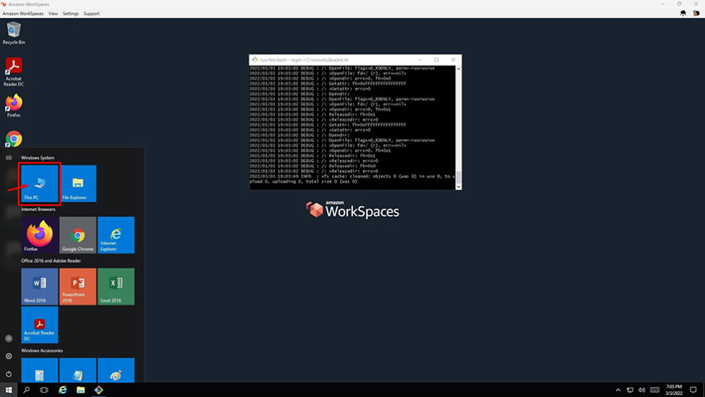Open the Amazon WorkSpaces menu
This screenshot has width=705, height=397.
[x=23, y=14]
